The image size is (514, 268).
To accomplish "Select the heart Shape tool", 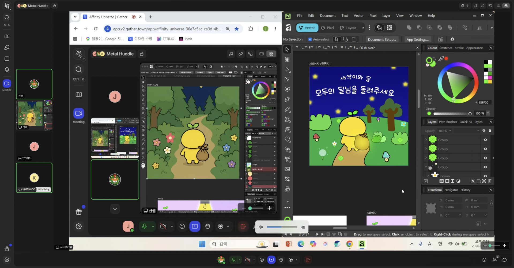I will coord(287,139).
